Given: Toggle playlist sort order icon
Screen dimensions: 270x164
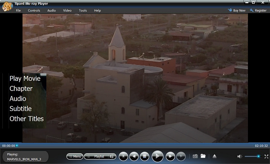Looking at the screenshot, I should tap(112, 156).
